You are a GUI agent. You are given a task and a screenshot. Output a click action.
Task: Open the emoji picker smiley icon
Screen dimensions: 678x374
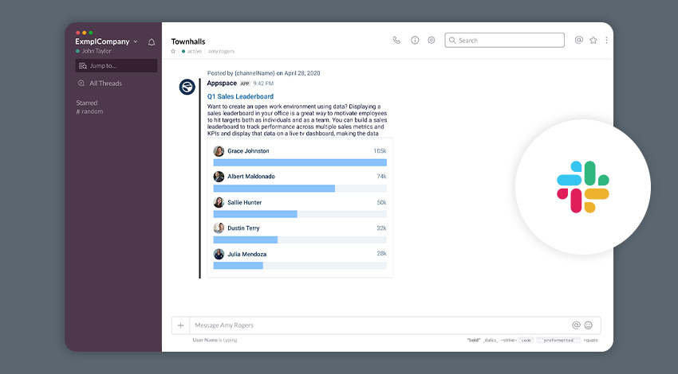tap(589, 325)
